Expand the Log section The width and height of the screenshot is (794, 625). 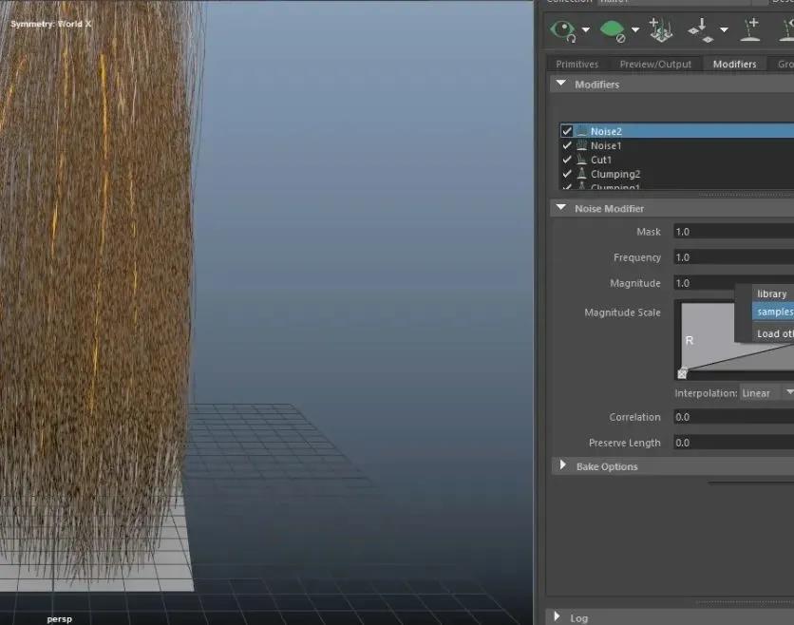pos(557,616)
